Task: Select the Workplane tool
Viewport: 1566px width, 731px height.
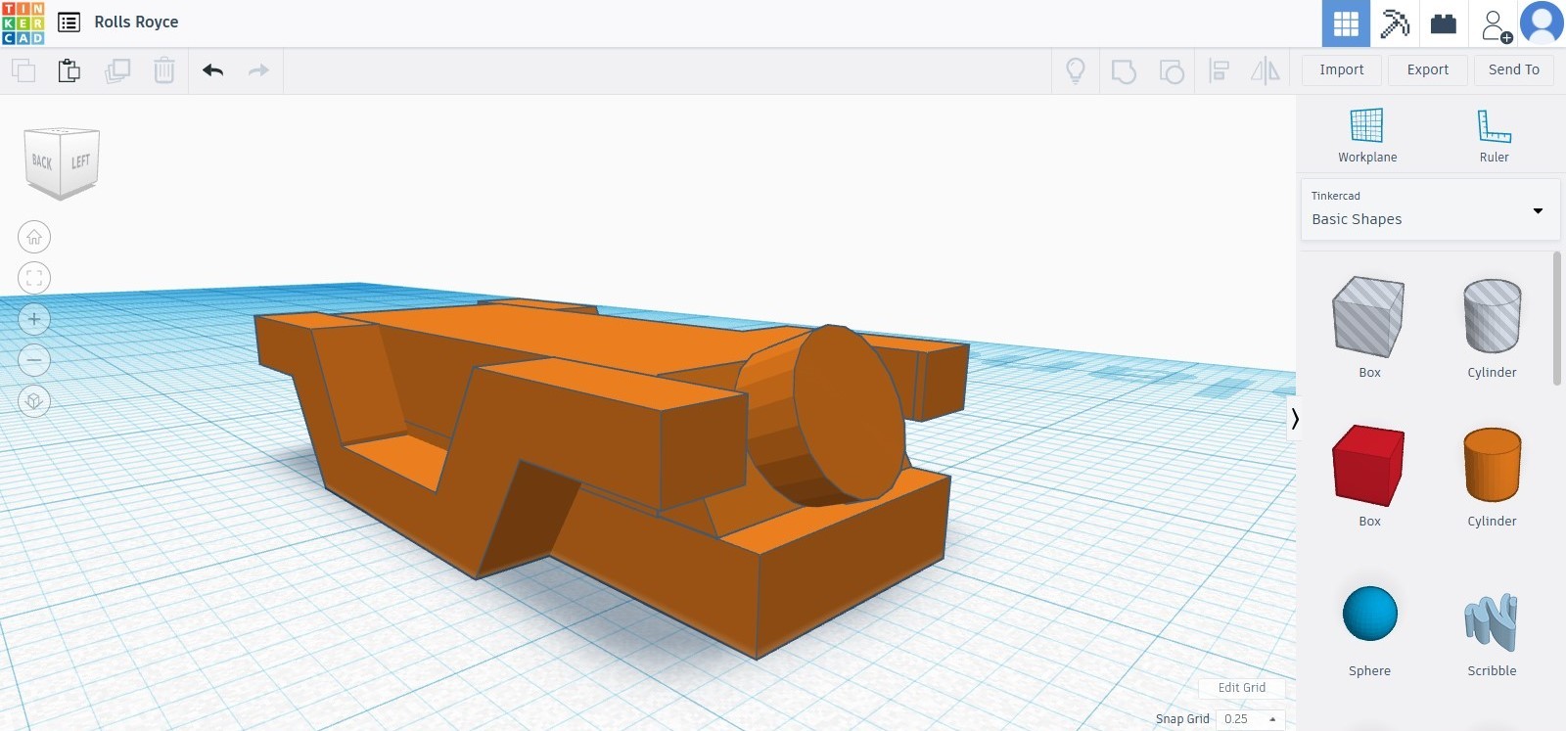Action: 1367,136
